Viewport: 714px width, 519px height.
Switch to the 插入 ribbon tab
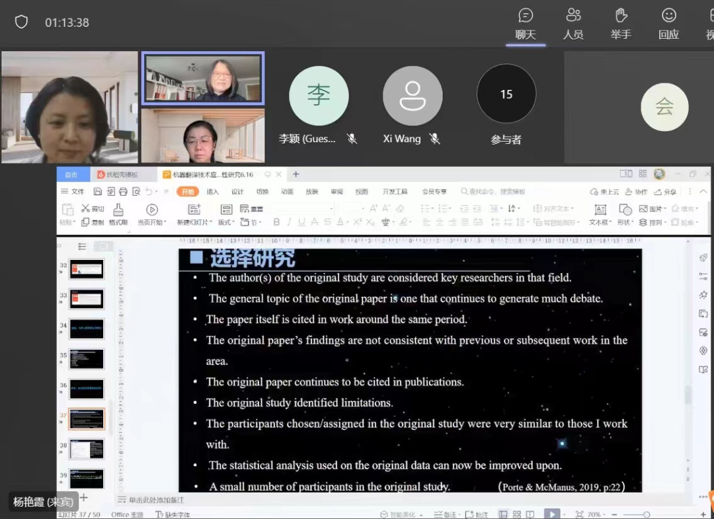213,192
